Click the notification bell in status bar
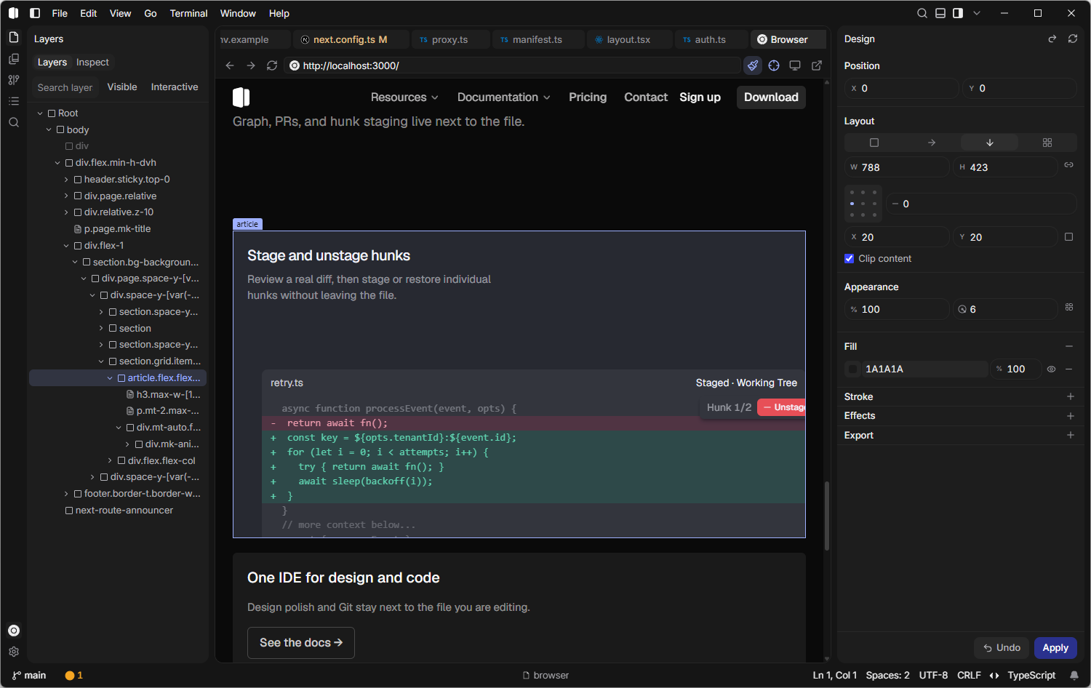The width and height of the screenshot is (1091, 688). [1074, 675]
